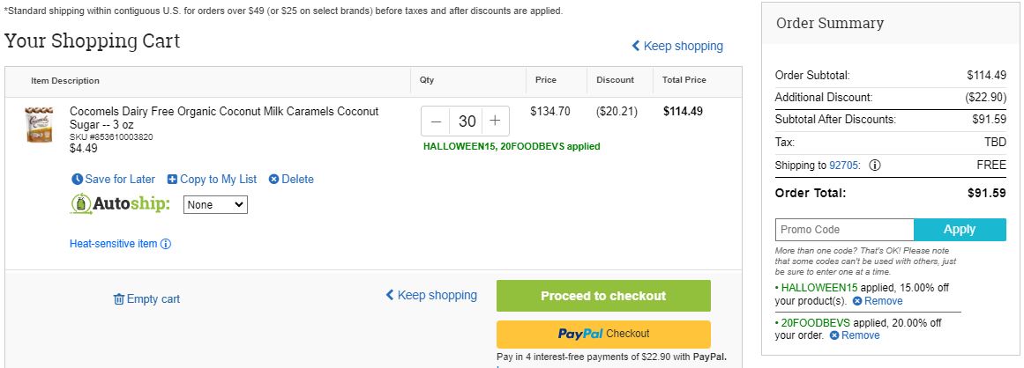Viewport: 1024px width, 368px height.
Task: Click the shipping info circle icon
Action: 874,166
